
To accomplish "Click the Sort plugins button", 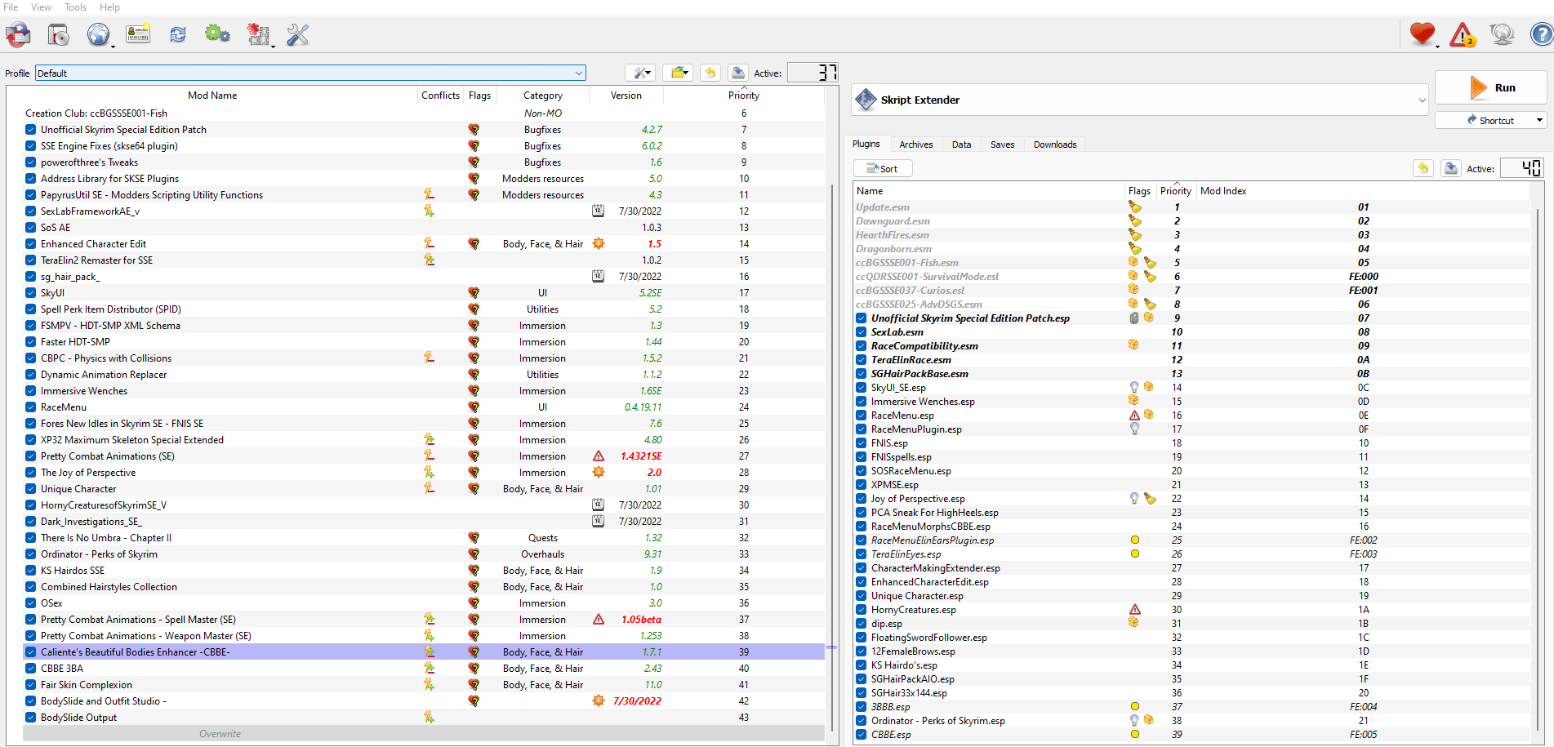I will (x=883, y=169).
